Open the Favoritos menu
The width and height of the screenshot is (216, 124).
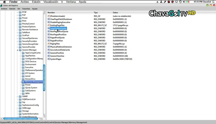pos(26,9)
